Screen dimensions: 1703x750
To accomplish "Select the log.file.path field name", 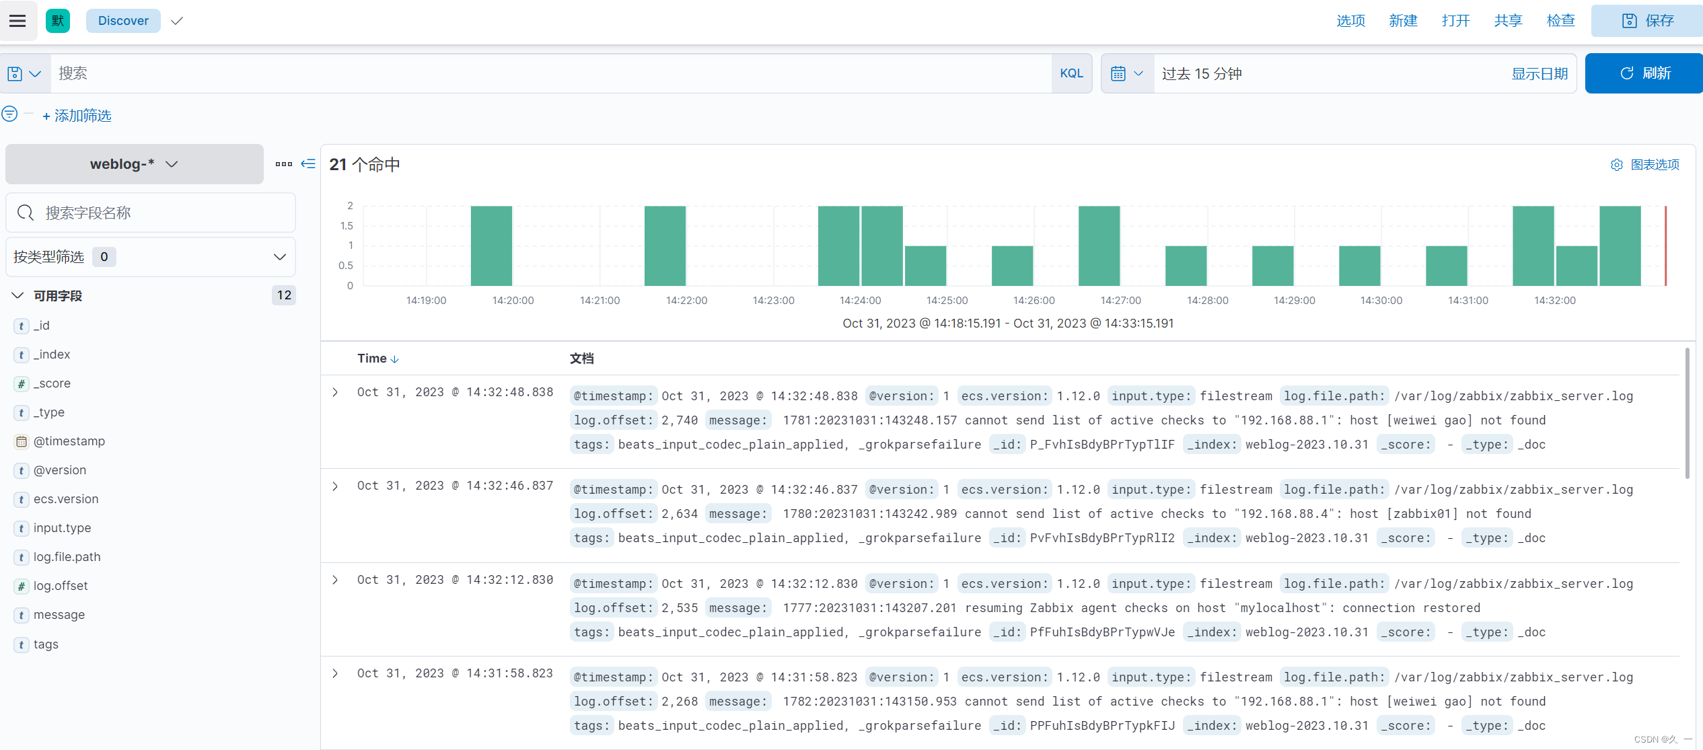I will pyautogui.click(x=67, y=557).
